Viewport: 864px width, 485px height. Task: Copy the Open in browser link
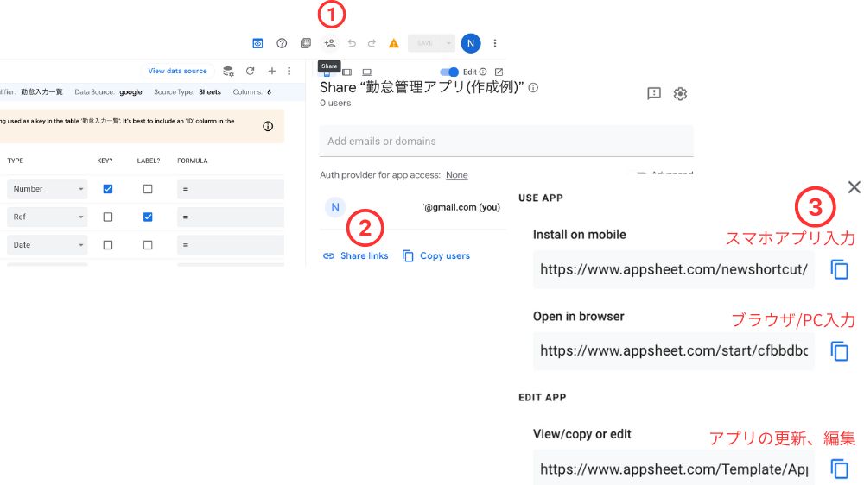[839, 351]
